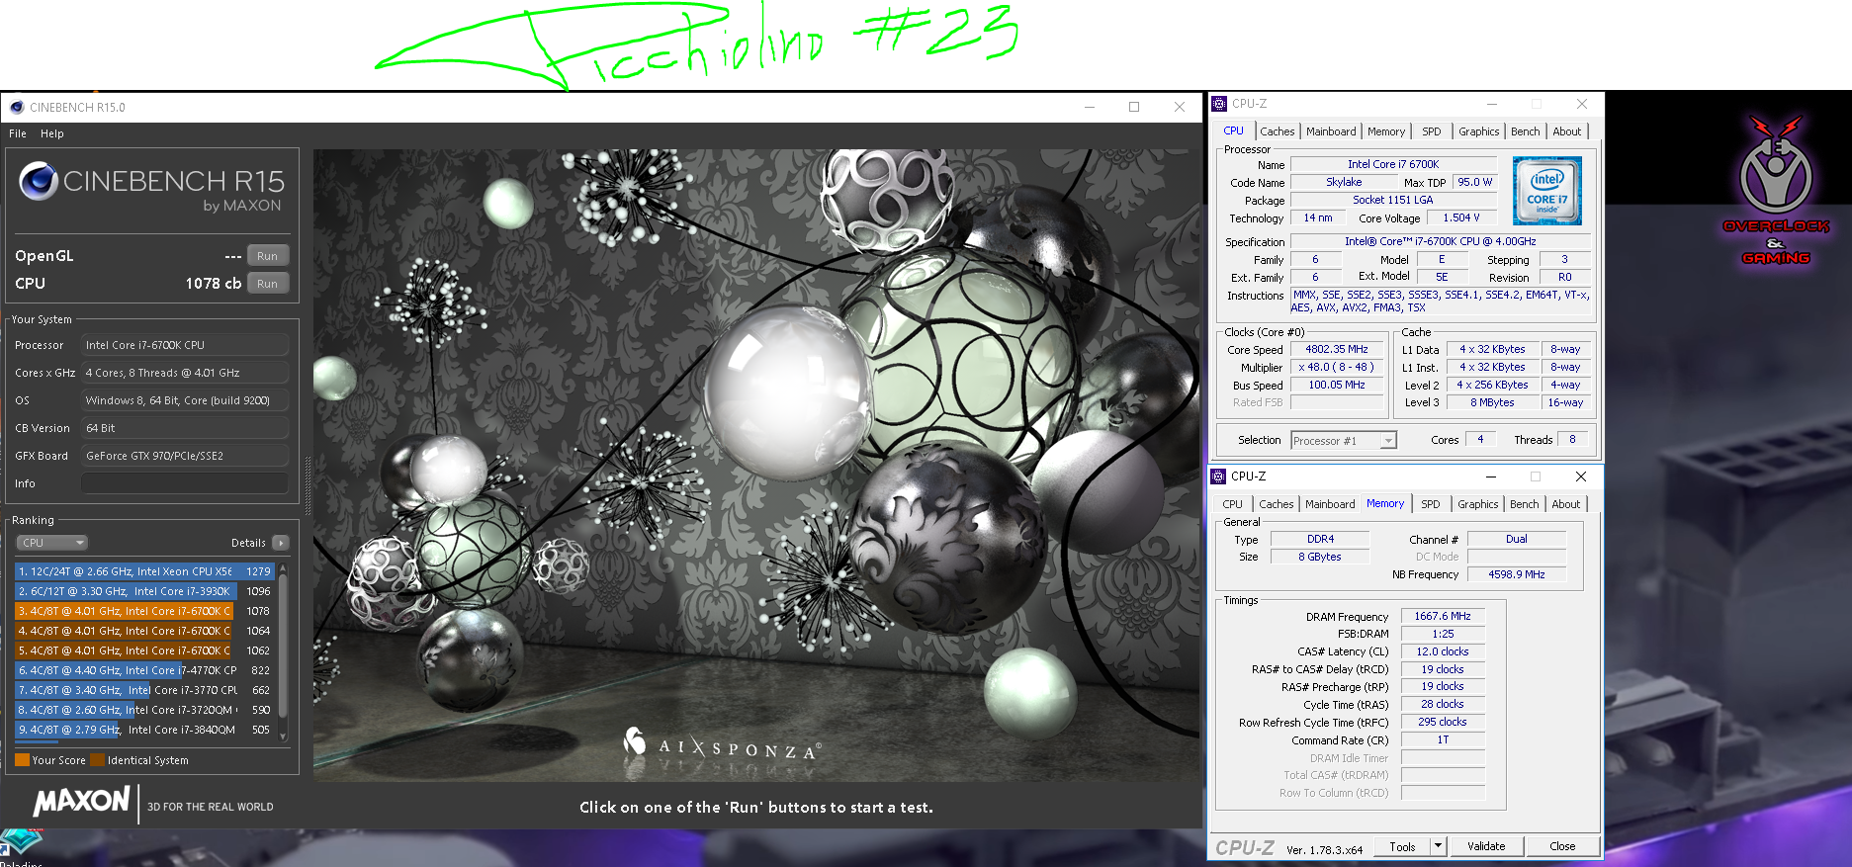Open the File menu in Cinebench
Image resolution: width=1852 pixels, height=867 pixels.
pyautogui.click(x=18, y=133)
